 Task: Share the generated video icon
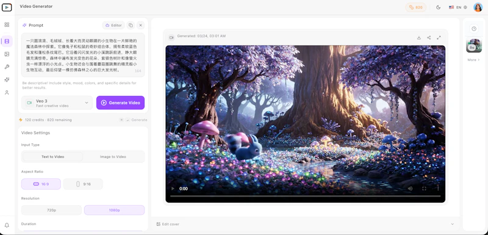coord(429,38)
